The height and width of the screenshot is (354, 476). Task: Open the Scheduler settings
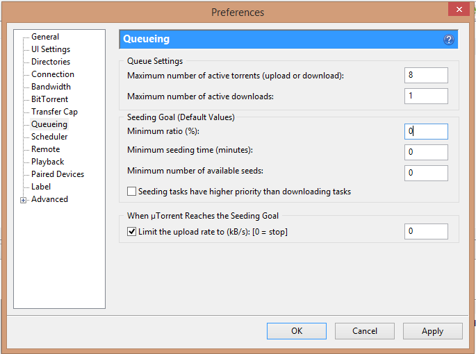pyautogui.click(x=49, y=137)
